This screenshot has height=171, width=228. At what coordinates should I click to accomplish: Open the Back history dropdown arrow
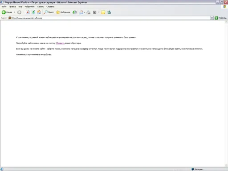click(x=14, y=12)
